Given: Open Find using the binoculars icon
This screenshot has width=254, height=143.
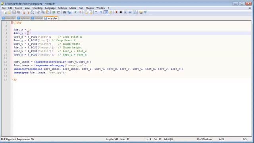Looking at the screenshot, I should coord(64,12).
